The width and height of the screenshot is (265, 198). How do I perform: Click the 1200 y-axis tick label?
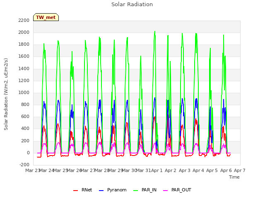coord(24,81)
